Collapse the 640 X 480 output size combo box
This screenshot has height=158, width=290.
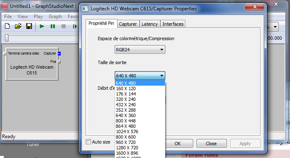point(140,76)
